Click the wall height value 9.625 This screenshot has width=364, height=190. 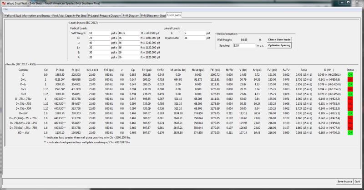point(244,40)
